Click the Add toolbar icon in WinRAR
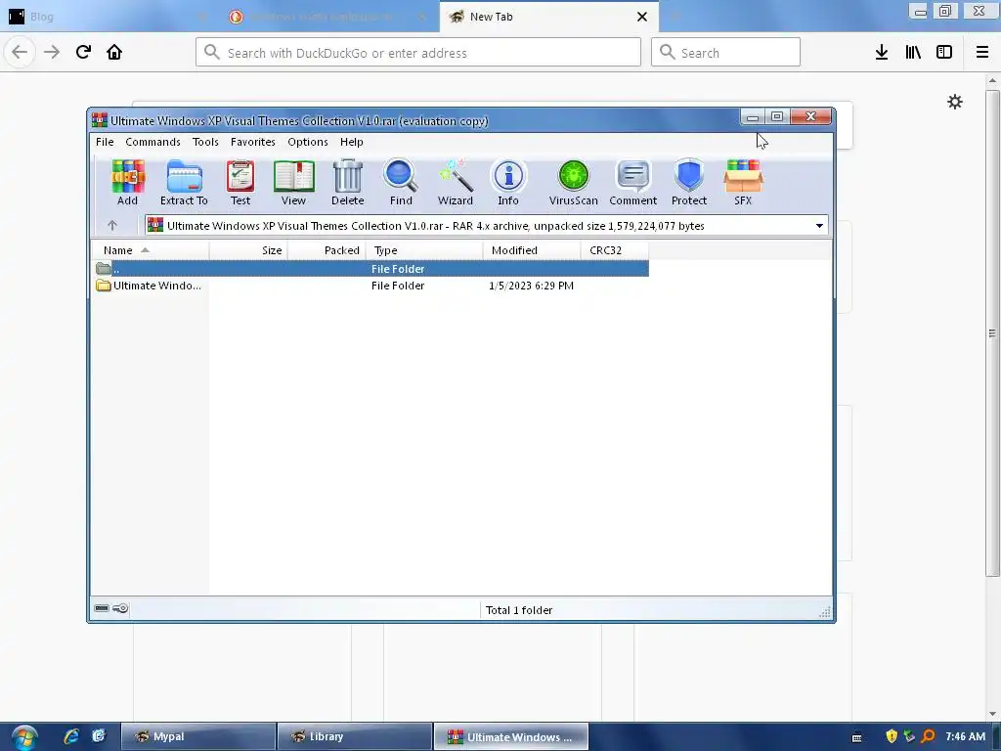Screen dimensions: 1001x751 (x=128, y=183)
